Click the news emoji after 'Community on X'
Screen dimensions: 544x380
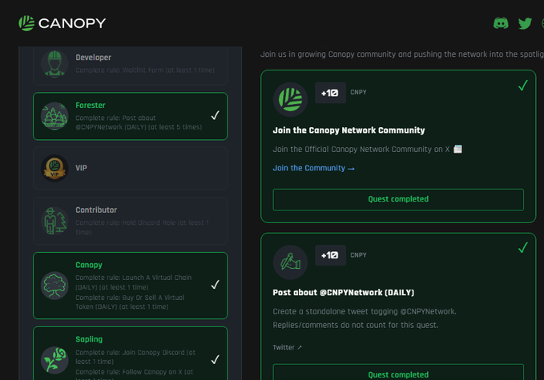(x=457, y=149)
